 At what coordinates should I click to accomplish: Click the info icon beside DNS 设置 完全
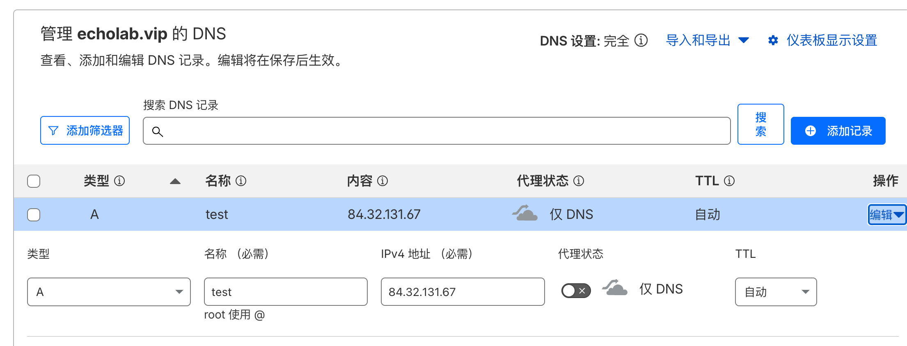click(641, 40)
